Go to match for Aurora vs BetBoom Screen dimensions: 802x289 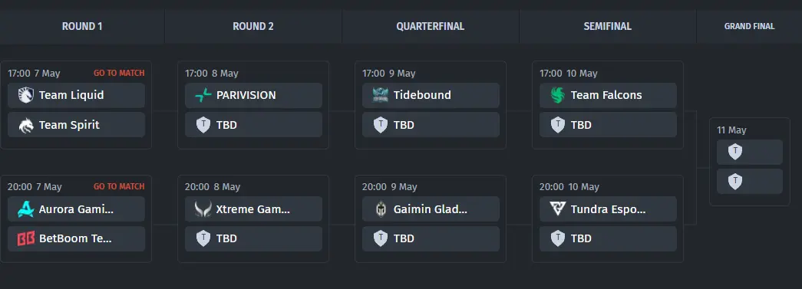coord(119,187)
